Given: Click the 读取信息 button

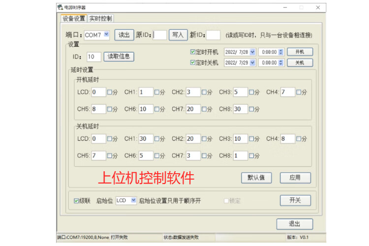Looking at the screenshot, I should coord(119,57).
